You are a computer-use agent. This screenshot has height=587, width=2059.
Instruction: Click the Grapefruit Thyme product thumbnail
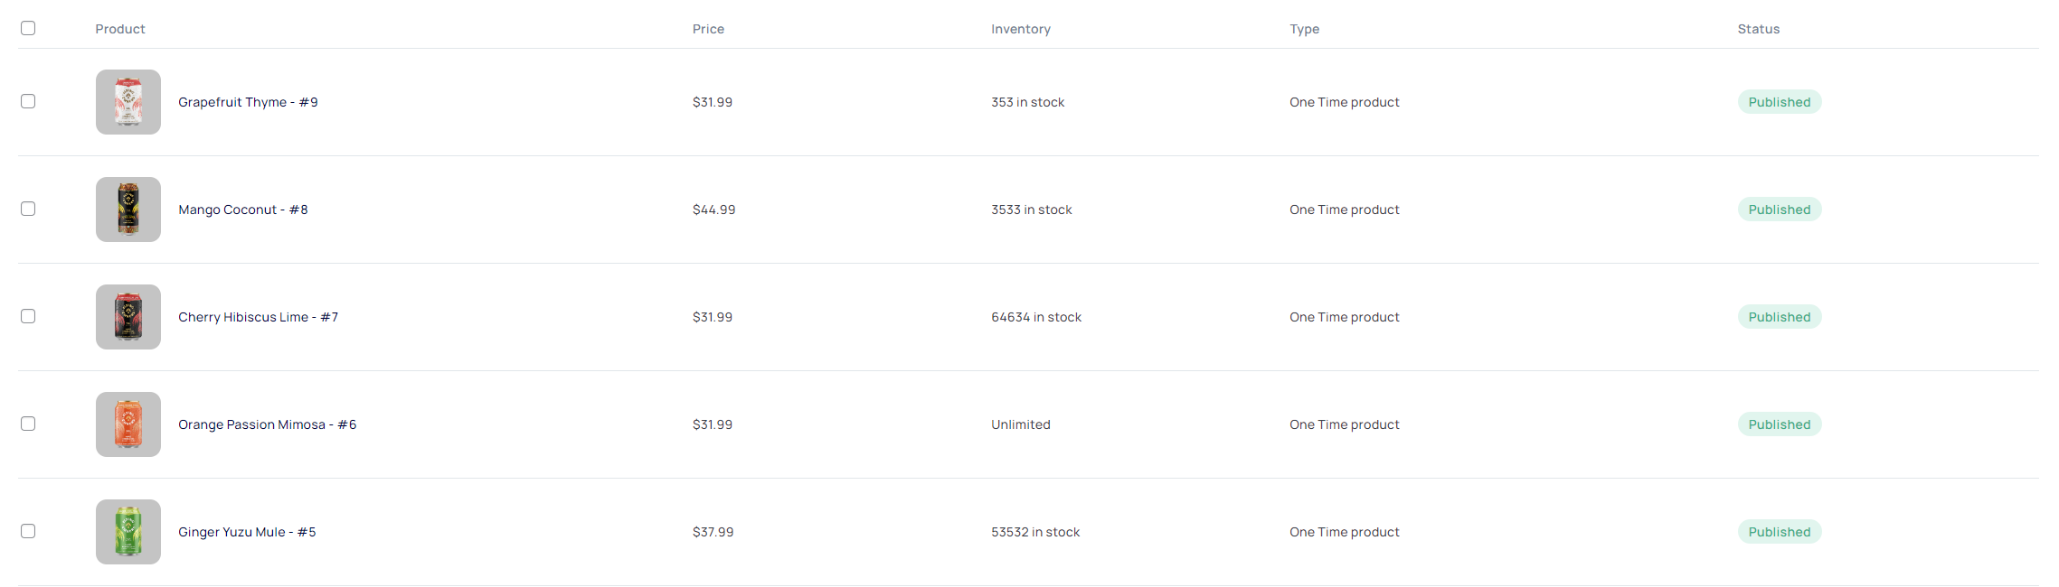[128, 102]
